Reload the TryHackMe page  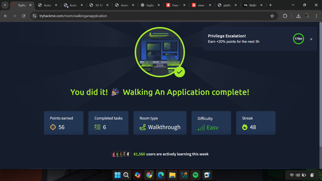tap(24, 16)
